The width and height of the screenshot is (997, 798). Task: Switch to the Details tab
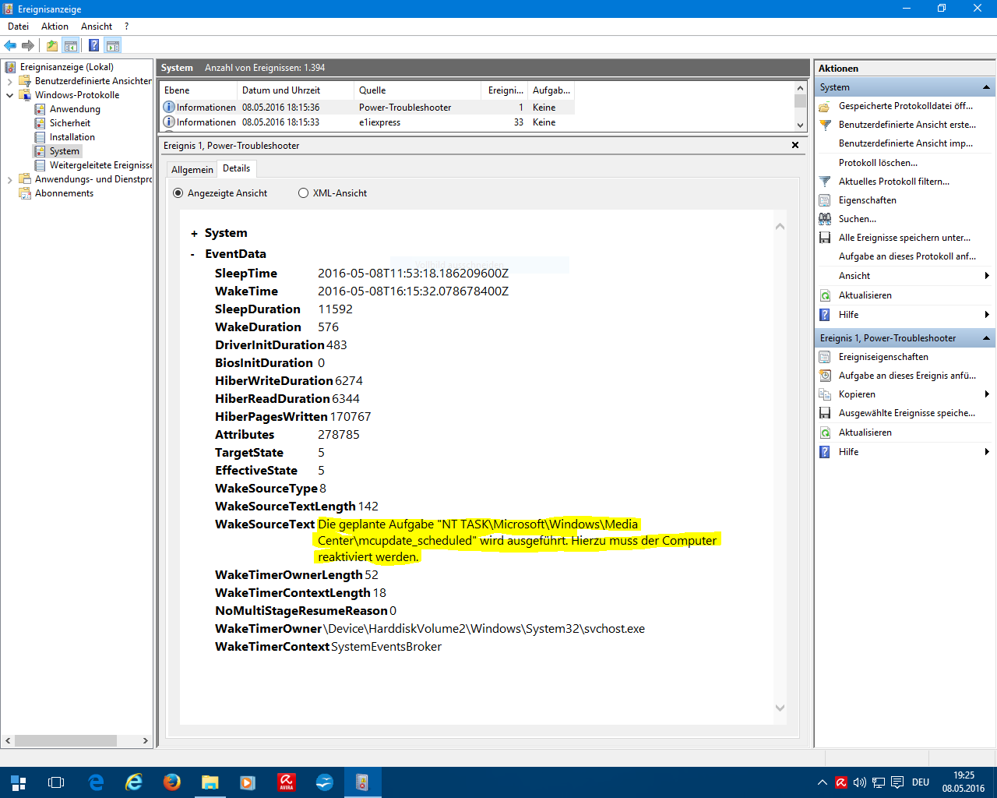[x=236, y=168]
